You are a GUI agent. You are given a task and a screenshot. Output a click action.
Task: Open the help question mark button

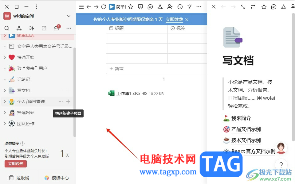click(281, 165)
